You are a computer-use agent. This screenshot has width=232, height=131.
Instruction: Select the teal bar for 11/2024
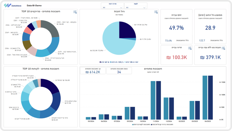click(x=153, y=100)
